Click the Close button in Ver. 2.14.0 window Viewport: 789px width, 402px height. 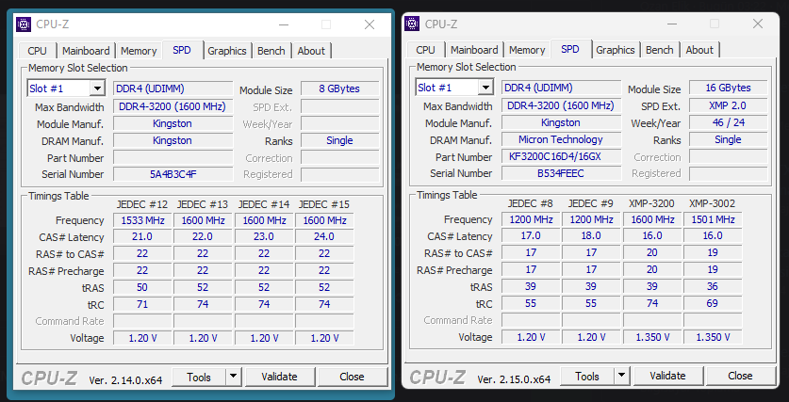(352, 377)
